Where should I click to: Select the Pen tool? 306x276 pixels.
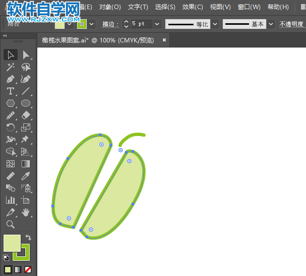pos(11,79)
